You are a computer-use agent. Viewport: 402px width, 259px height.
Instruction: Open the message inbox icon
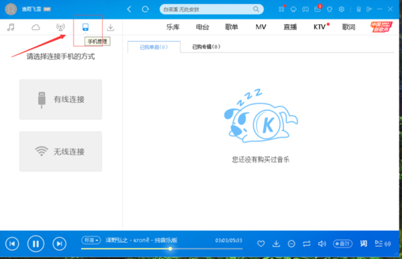click(x=318, y=9)
